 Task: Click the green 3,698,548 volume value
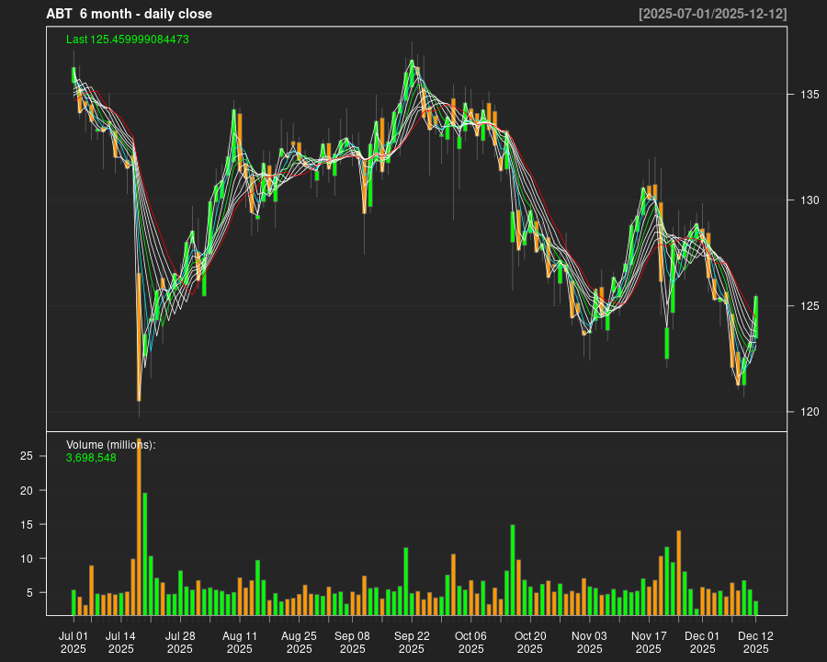[x=91, y=457]
